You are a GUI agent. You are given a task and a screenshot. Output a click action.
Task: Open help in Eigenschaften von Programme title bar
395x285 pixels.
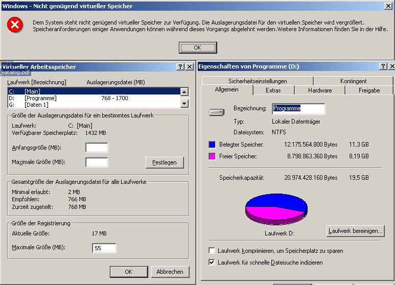383,66
